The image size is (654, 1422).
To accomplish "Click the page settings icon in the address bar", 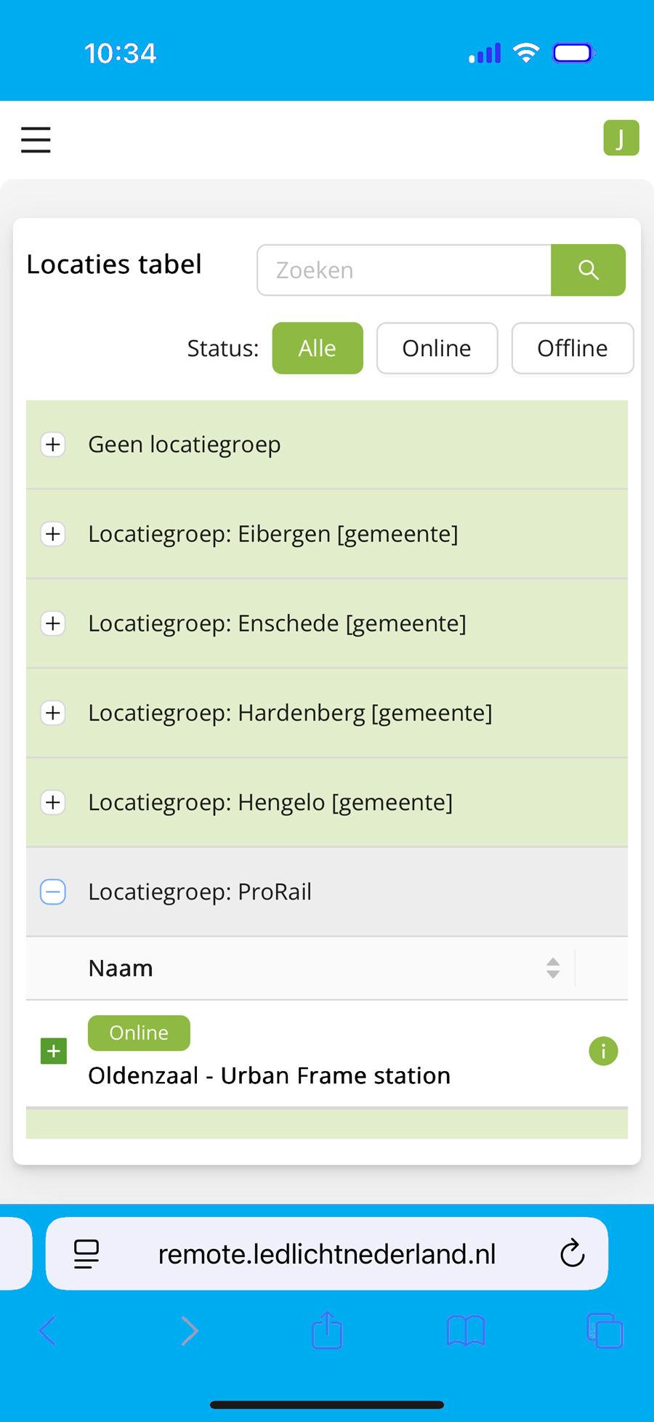I will [86, 1253].
